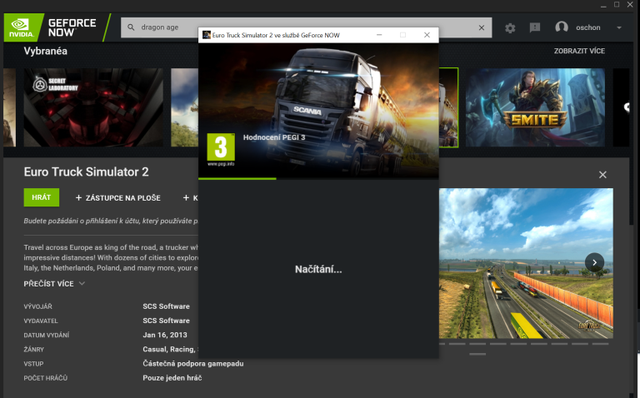Click ZOBRAZIT VÍCE link
This screenshot has width=640, height=398.
(579, 51)
